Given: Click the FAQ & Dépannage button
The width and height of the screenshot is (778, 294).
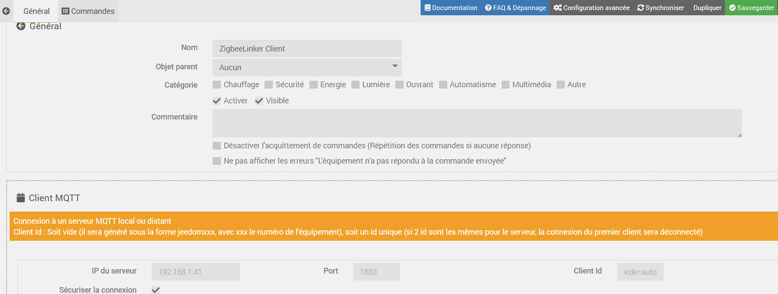Looking at the screenshot, I should click(x=515, y=8).
